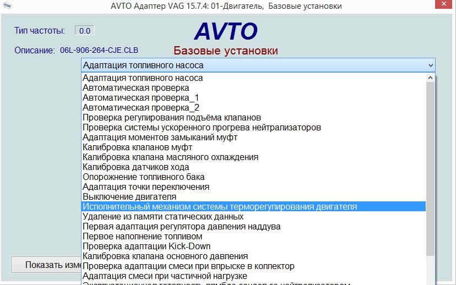Choose Проверка адаптации Kick-Down
The height and width of the screenshot is (285, 456).
(253, 246)
